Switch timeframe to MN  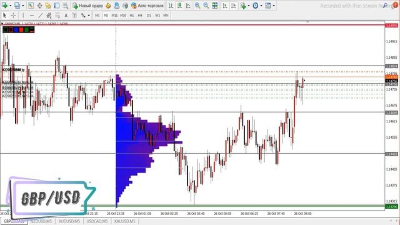(166, 15)
